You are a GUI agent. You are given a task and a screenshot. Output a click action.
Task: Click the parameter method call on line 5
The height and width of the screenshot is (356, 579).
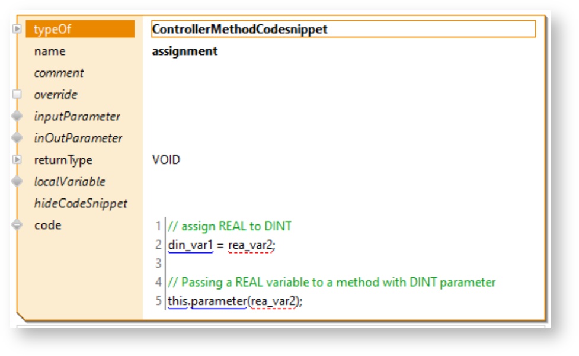218,301
